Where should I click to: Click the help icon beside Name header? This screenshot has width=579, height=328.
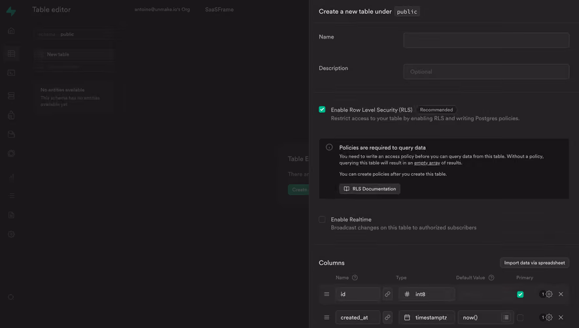pos(355,278)
